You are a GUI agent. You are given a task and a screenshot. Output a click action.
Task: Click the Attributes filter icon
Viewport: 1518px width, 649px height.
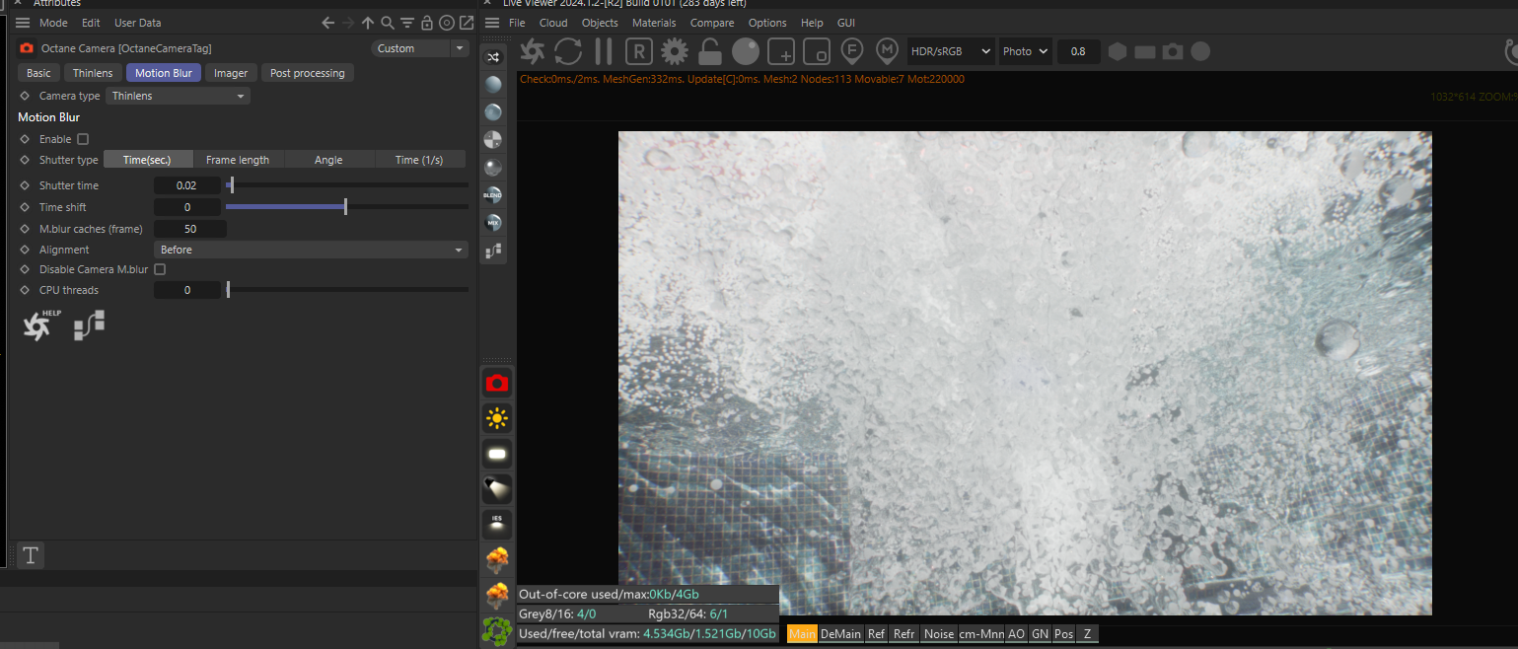(407, 23)
